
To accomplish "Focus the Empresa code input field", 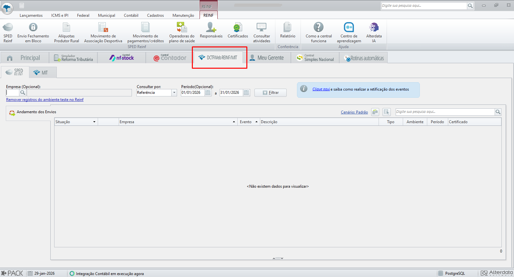I will 13,93.
